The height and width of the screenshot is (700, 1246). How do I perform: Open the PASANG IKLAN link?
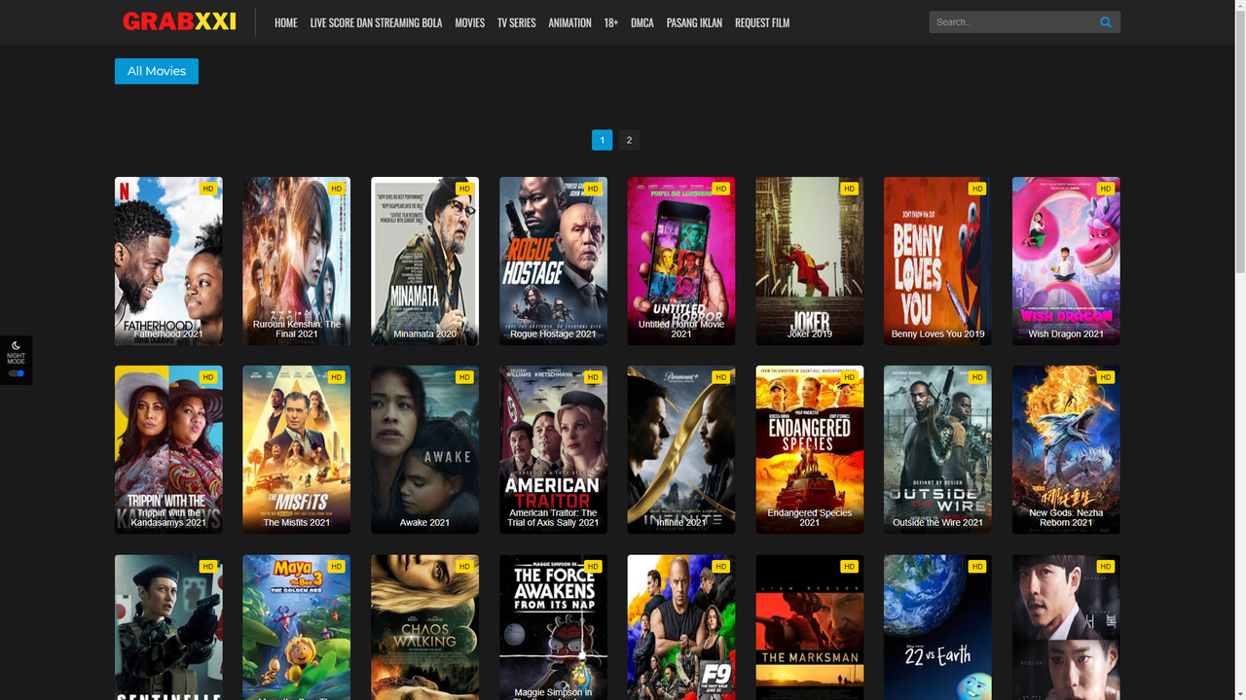tap(694, 22)
